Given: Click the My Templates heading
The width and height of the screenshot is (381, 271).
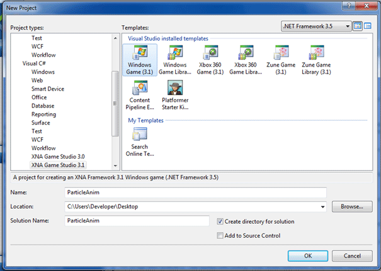Looking at the screenshot, I should (145, 120).
